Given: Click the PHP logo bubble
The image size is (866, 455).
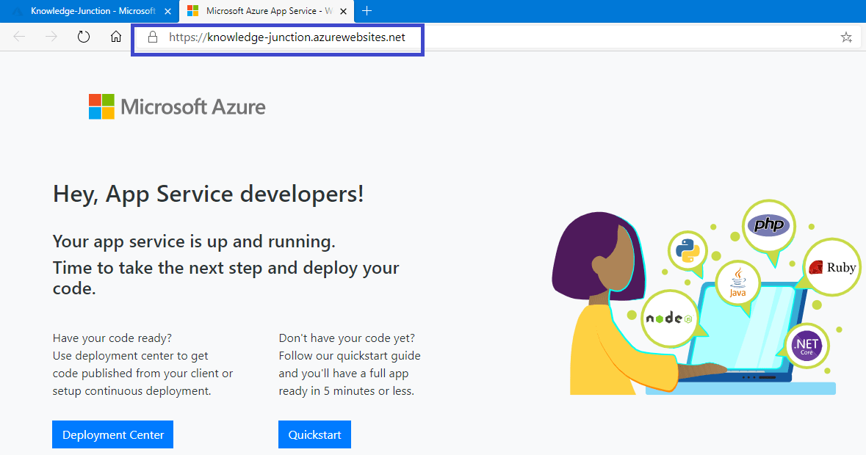Looking at the screenshot, I should point(769,225).
